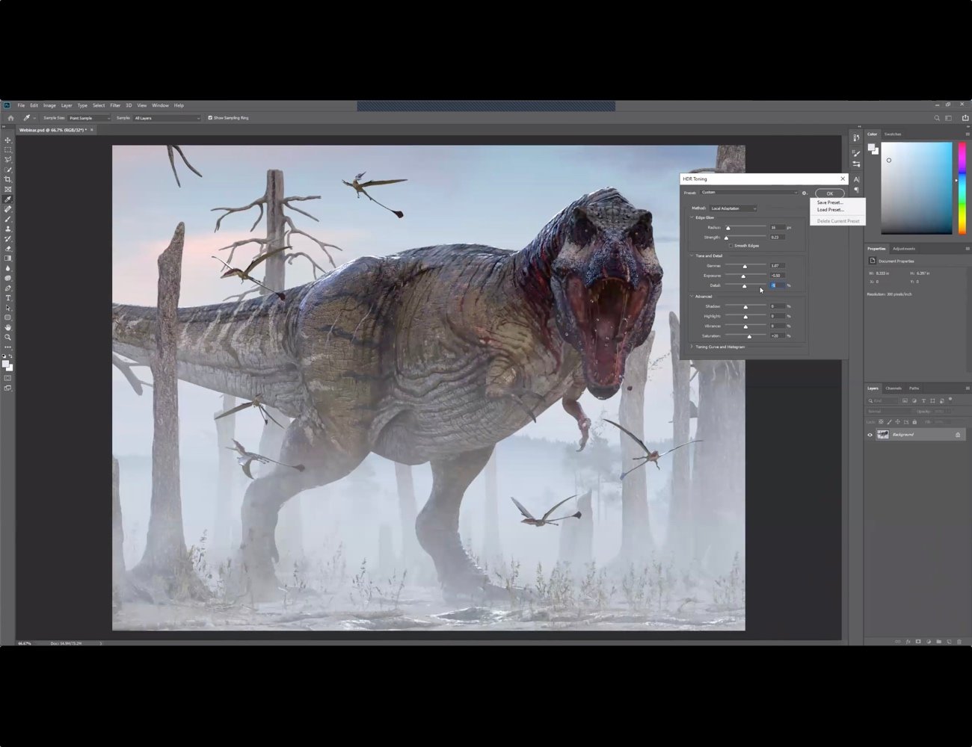
Task: Select the Quick Selection tool
Action: click(8, 170)
